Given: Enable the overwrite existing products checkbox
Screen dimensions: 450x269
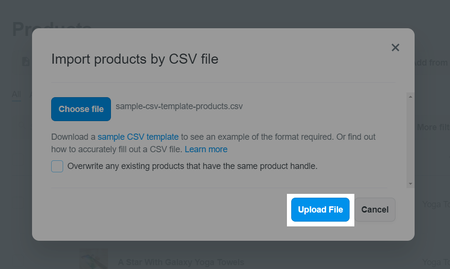Looking at the screenshot, I should 57,167.
